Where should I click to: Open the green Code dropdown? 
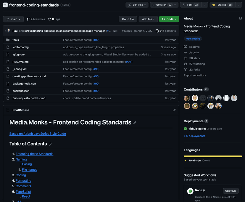point(169,19)
